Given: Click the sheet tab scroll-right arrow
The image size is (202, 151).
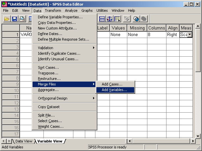Looking at the screenshot, I should (x=9, y=141).
